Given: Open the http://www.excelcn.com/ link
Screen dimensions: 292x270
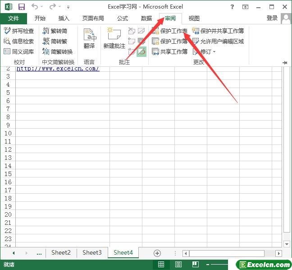Looking at the screenshot, I should click(58, 69).
